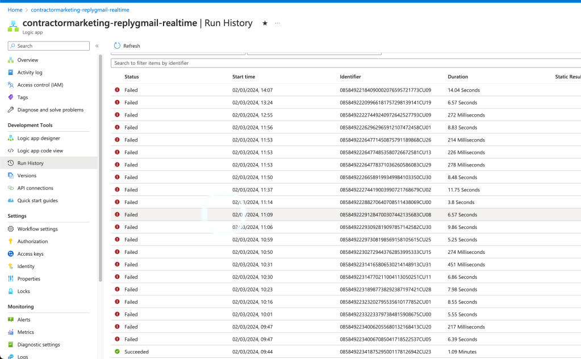The height and width of the screenshot is (359, 581).
Task: Click the green Succeeded status icon
Action: 117,352
